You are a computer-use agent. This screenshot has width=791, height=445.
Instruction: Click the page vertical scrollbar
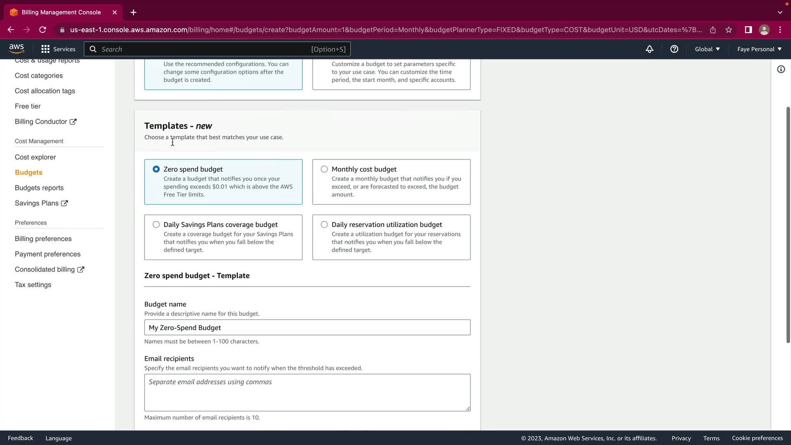[x=788, y=225]
